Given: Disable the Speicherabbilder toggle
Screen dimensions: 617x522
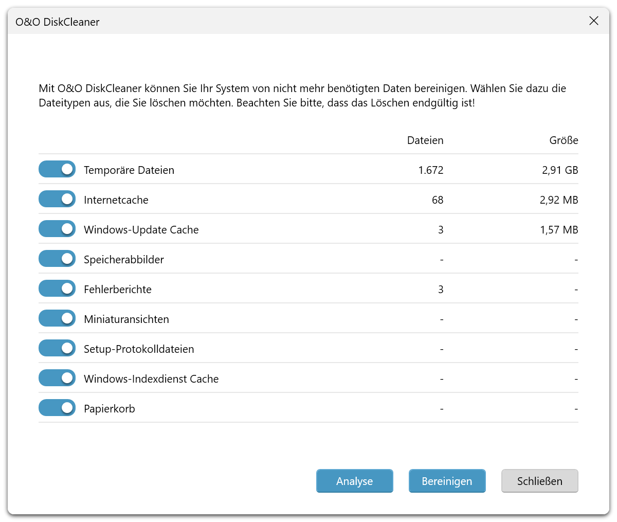Looking at the screenshot, I should (x=57, y=259).
